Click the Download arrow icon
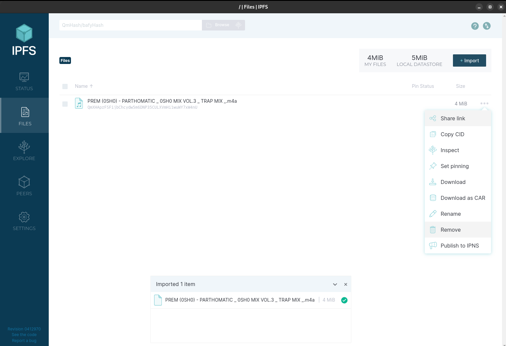 433,182
